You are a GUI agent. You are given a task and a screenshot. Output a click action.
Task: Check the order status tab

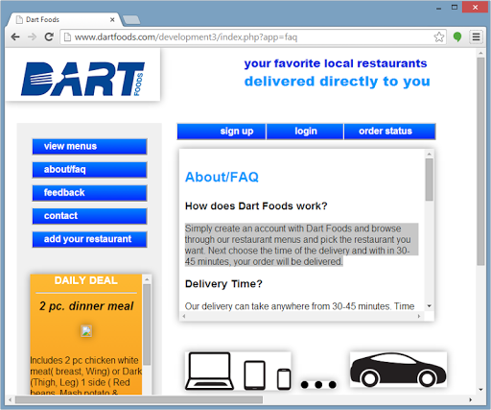click(389, 132)
